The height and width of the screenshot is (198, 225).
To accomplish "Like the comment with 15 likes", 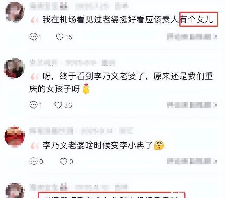I will pyautogui.click(x=64, y=37).
